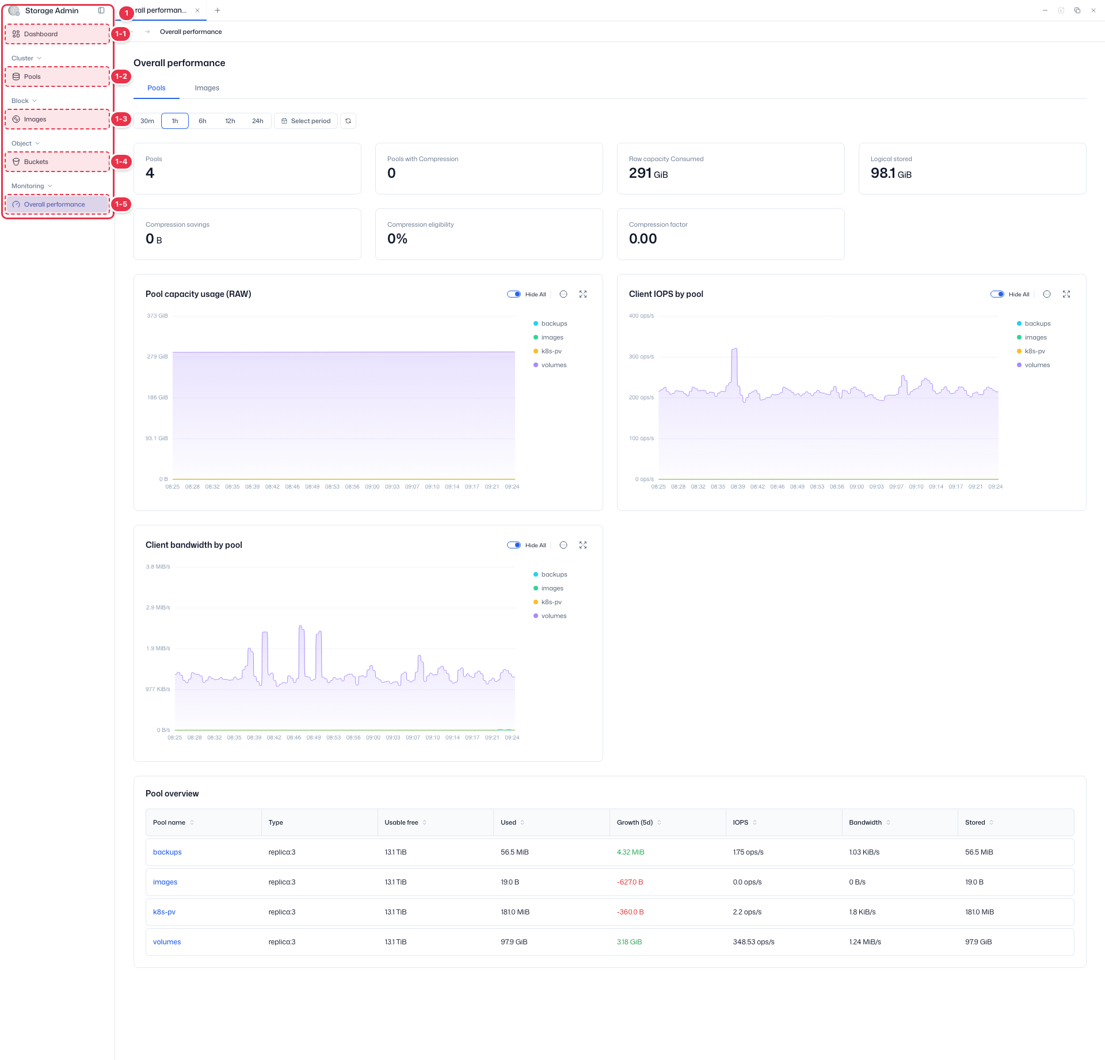The width and height of the screenshot is (1105, 1060).
Task: Sort table by Growth (5d) column
Action: [659, 822]
